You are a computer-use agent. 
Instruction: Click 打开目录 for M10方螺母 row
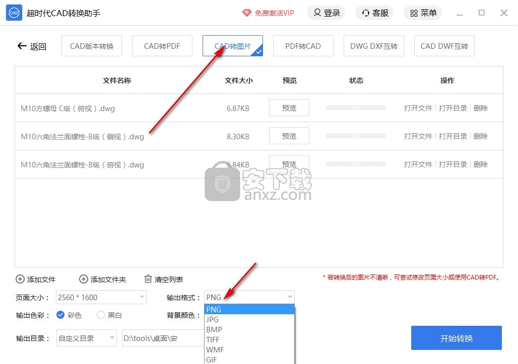pos(453,108)
